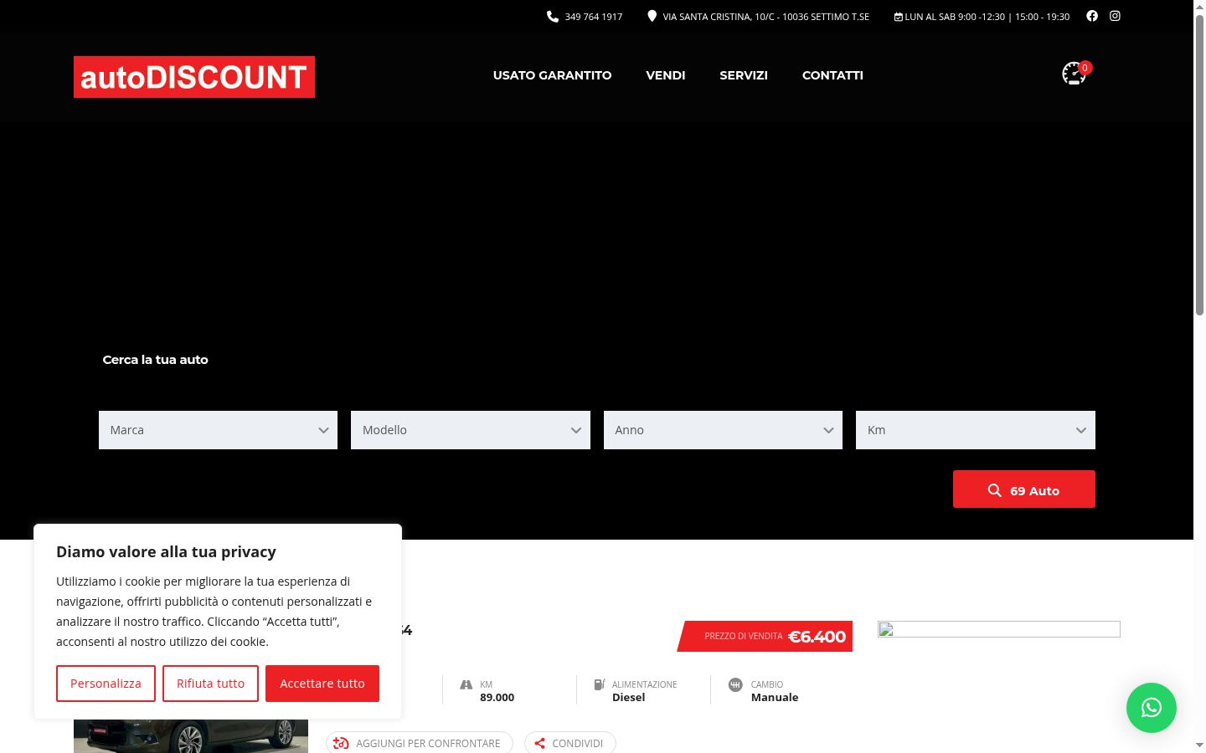The width and height of the screenshot is (1206, 753).
Task: Open the Facebook page icon
Action: (1092, 16)
